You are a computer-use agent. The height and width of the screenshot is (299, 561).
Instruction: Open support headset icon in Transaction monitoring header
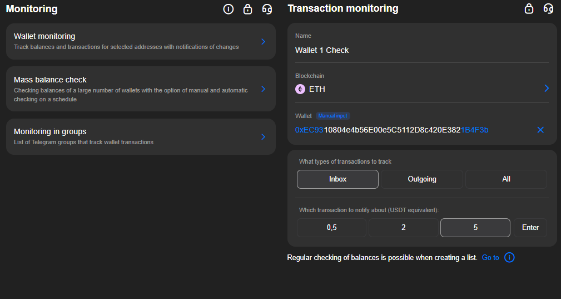tap(548, 8)
